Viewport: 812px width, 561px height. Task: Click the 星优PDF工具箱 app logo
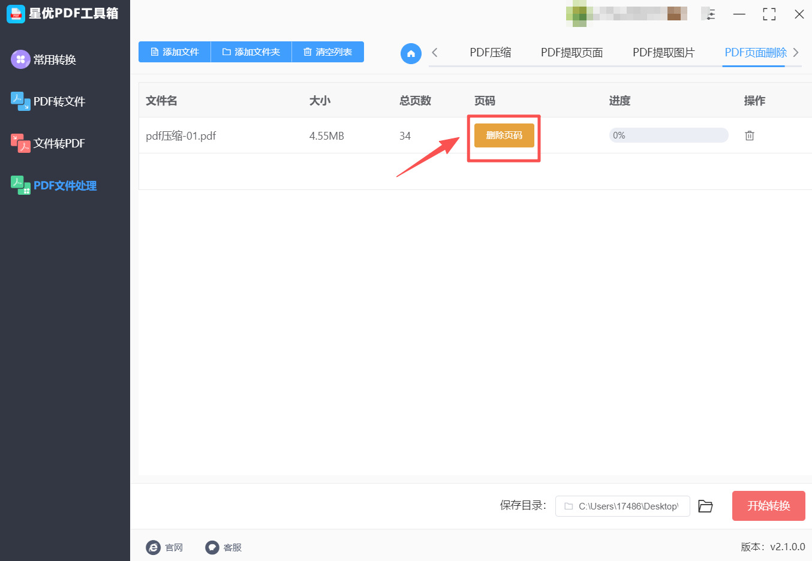tap(16, 14)
